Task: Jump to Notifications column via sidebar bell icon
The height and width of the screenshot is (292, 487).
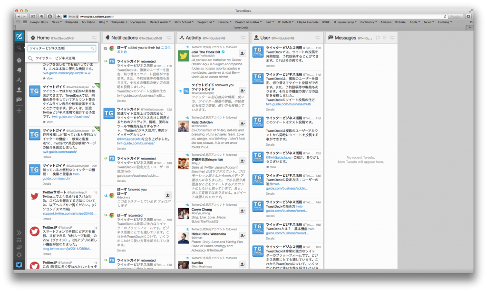Action: pos(19,70)
